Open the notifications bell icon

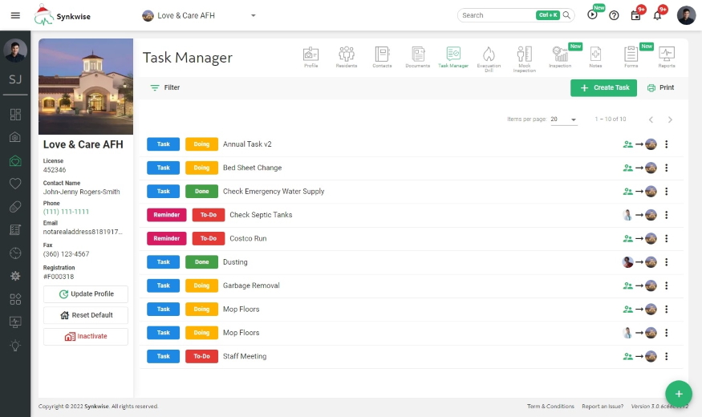tap(657, 15)
